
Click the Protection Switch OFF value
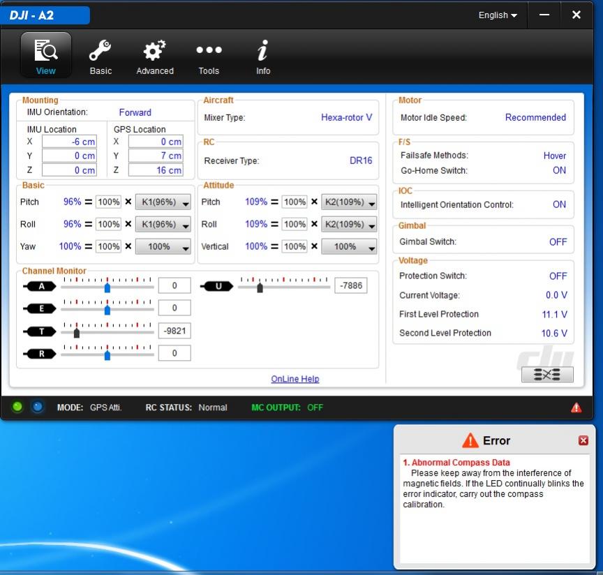tap(558, 276)
